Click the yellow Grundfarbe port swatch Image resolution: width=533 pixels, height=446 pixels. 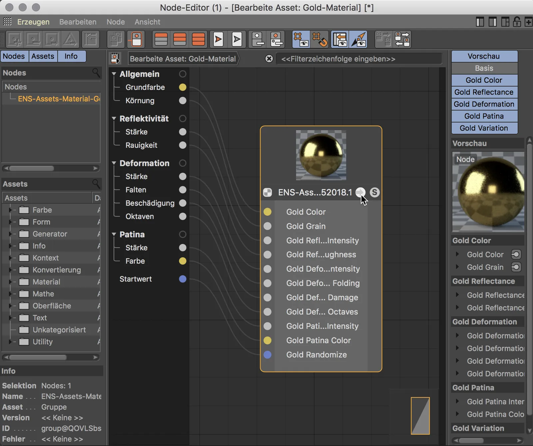coord(183,87)
